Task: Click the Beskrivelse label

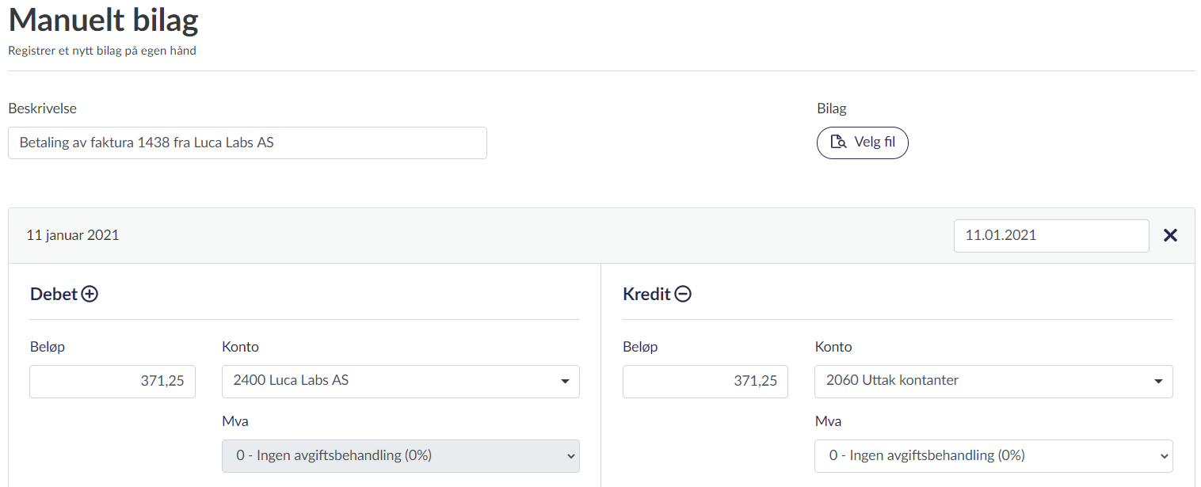Action: (42, 109)
